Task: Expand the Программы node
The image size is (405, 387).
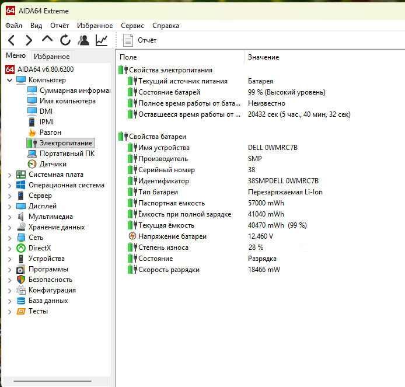Action: point(9,270)
